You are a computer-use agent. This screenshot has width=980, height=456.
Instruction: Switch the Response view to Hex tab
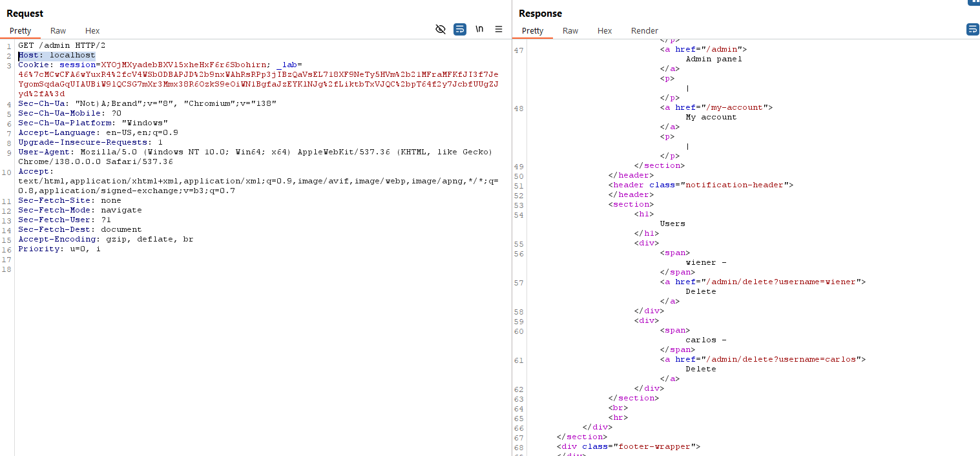[x=605, y=30]
